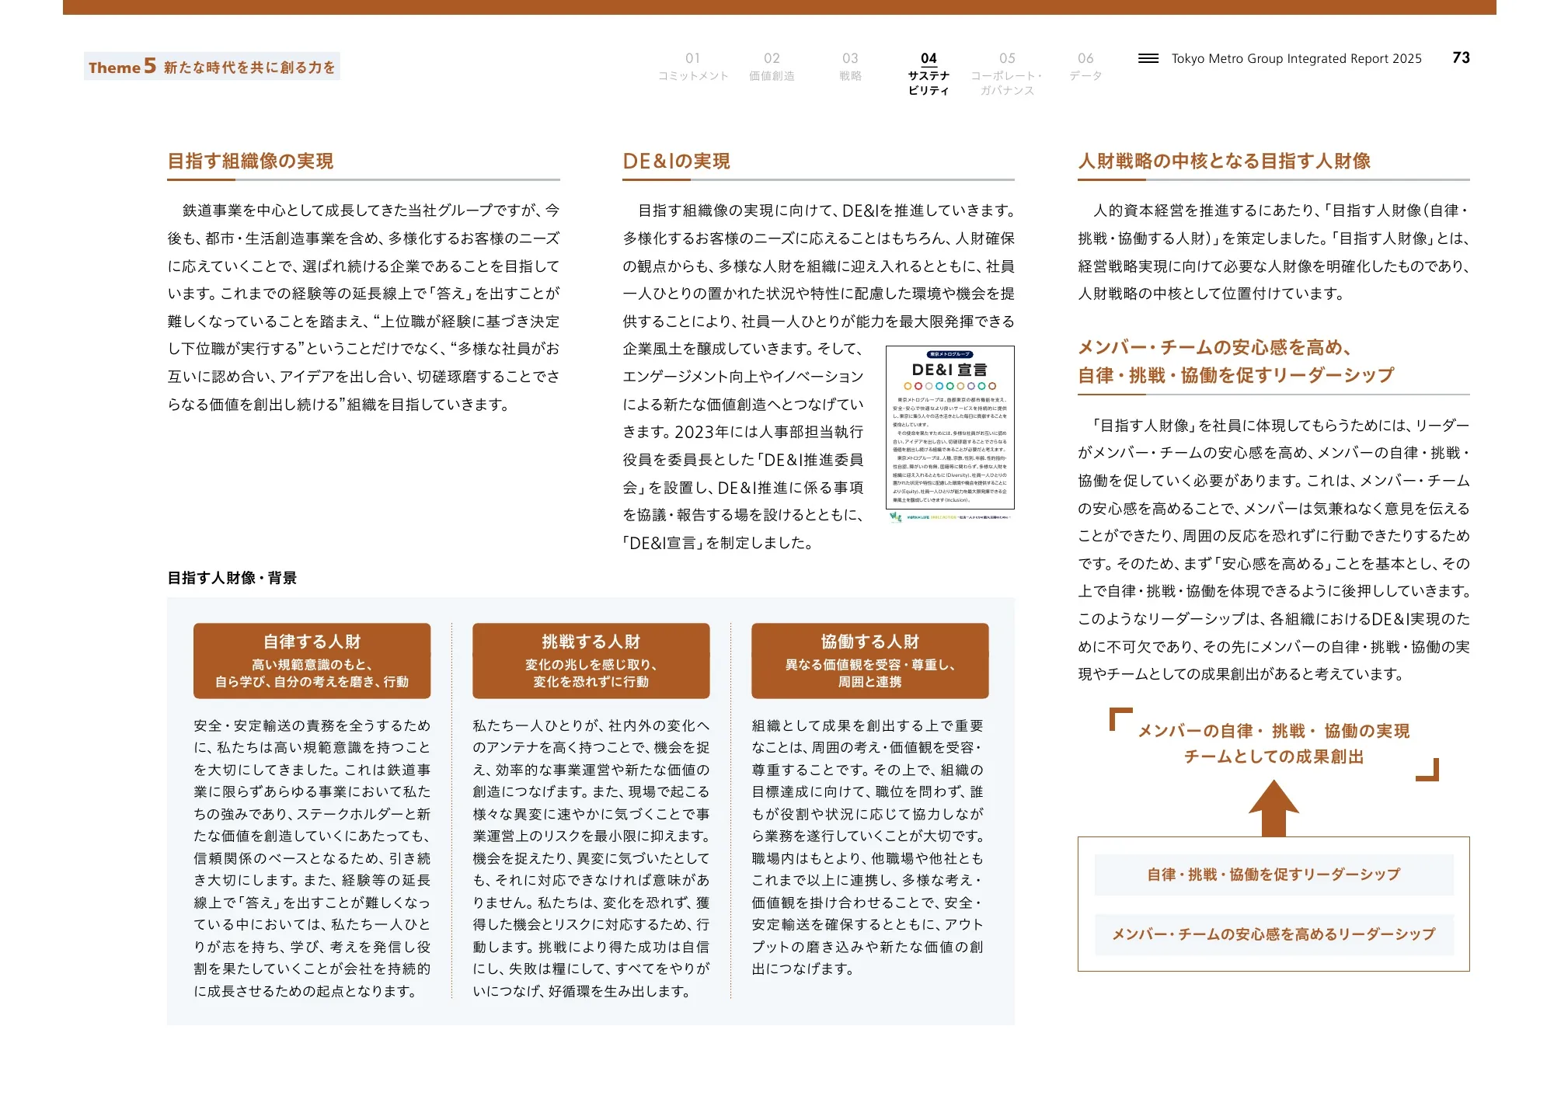Click メンバーの自律・挑戦・協働の実現 text
The height and width of the screenshot is (1099, 1554).
1274,731
